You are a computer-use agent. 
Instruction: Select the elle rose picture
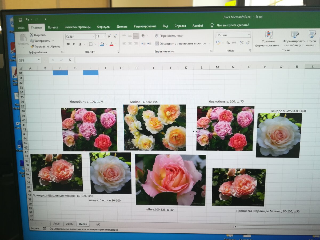pyautogui.click(x=171, y=180)
